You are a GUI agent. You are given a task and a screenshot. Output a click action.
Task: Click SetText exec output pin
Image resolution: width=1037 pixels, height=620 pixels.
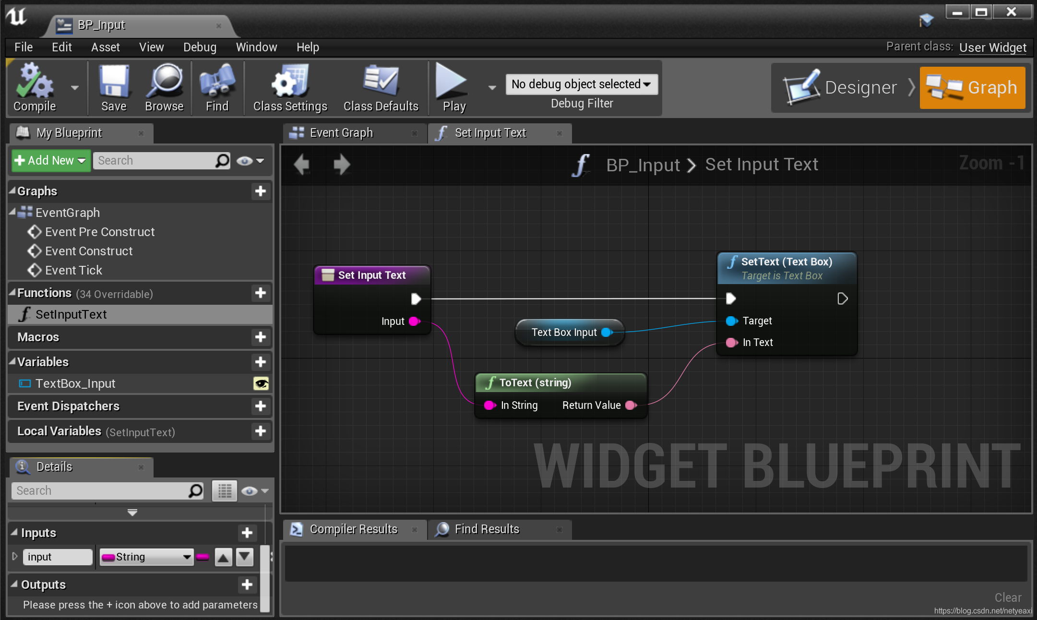click(x=843, y=299)
